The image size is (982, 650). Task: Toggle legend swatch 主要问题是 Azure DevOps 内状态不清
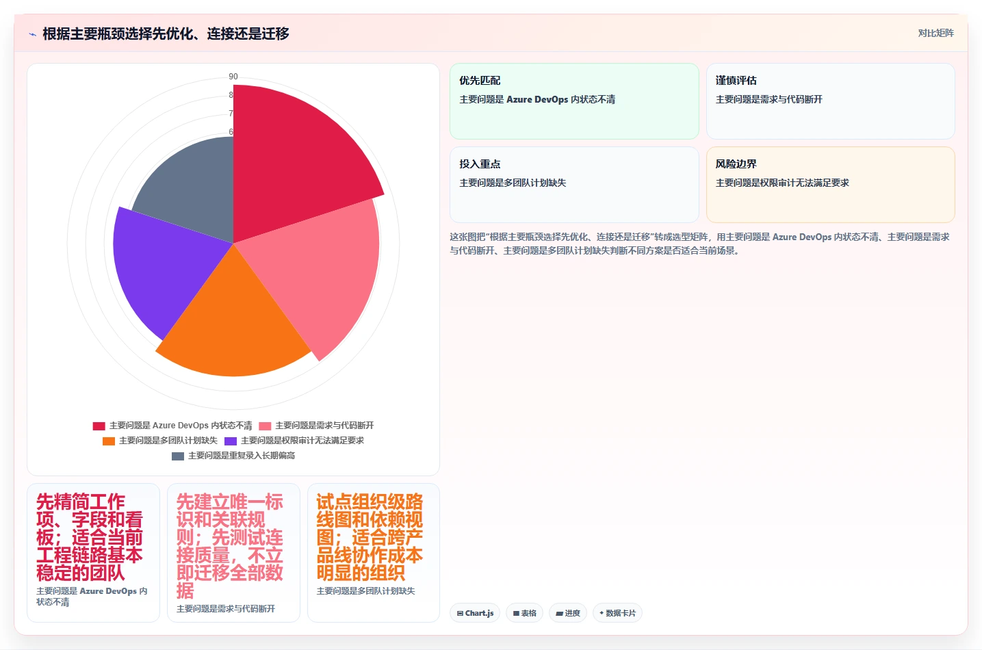(99, 426)
